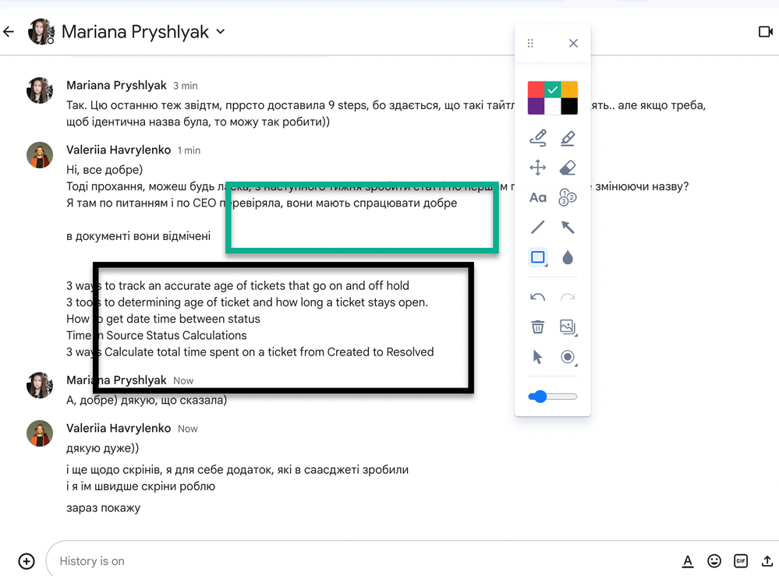Select the Aa text annotation tool
The image size is (779, 576).
[x=537, y=197]
